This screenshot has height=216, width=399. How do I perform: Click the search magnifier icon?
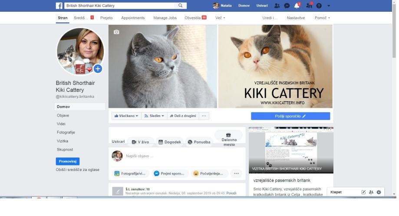click(181, 6)
